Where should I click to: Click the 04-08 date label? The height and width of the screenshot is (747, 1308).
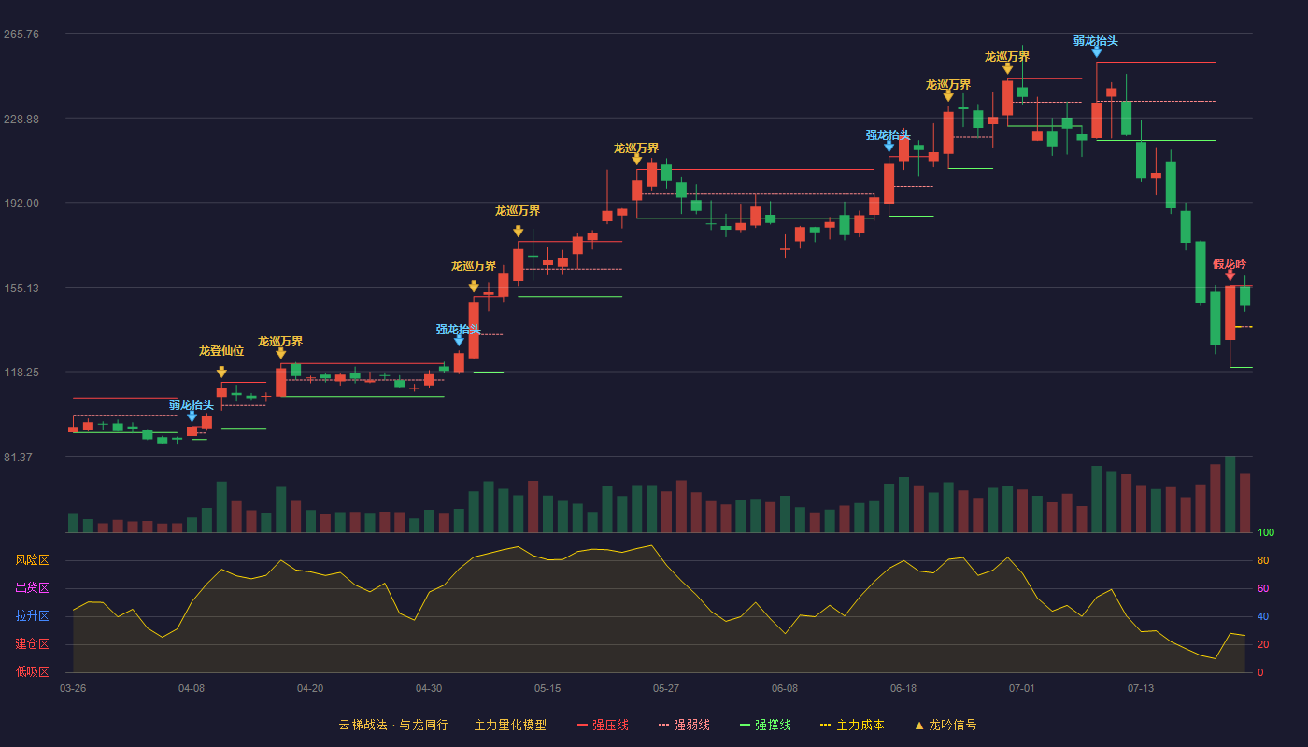[x=192, y=688]
